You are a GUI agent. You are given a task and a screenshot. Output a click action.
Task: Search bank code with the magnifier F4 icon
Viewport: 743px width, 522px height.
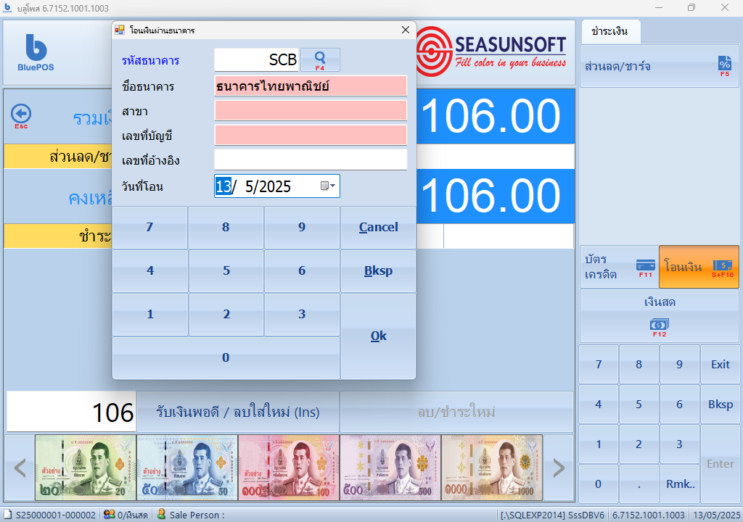(319, 59)
